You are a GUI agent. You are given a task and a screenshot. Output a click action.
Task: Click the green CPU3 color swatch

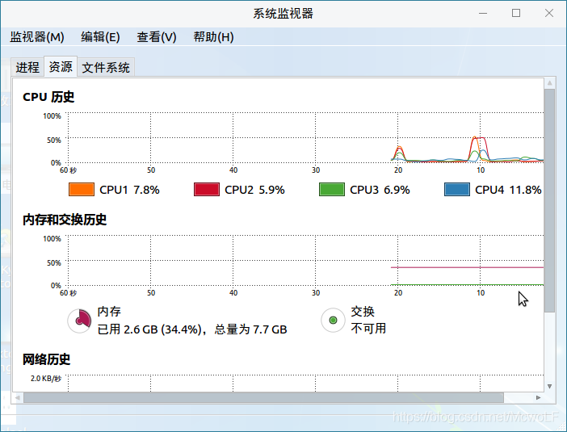[332, 190]
